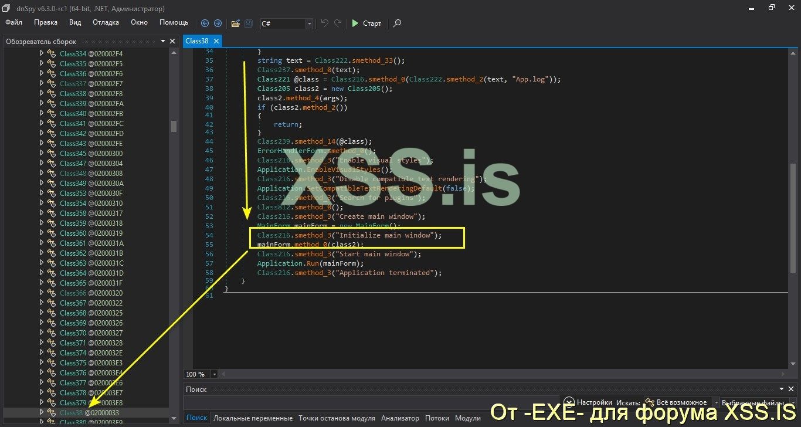The width and height of the screenshot is (801, 427).
Task: Click the class icon beside Class361
Action: pos(52,243)
